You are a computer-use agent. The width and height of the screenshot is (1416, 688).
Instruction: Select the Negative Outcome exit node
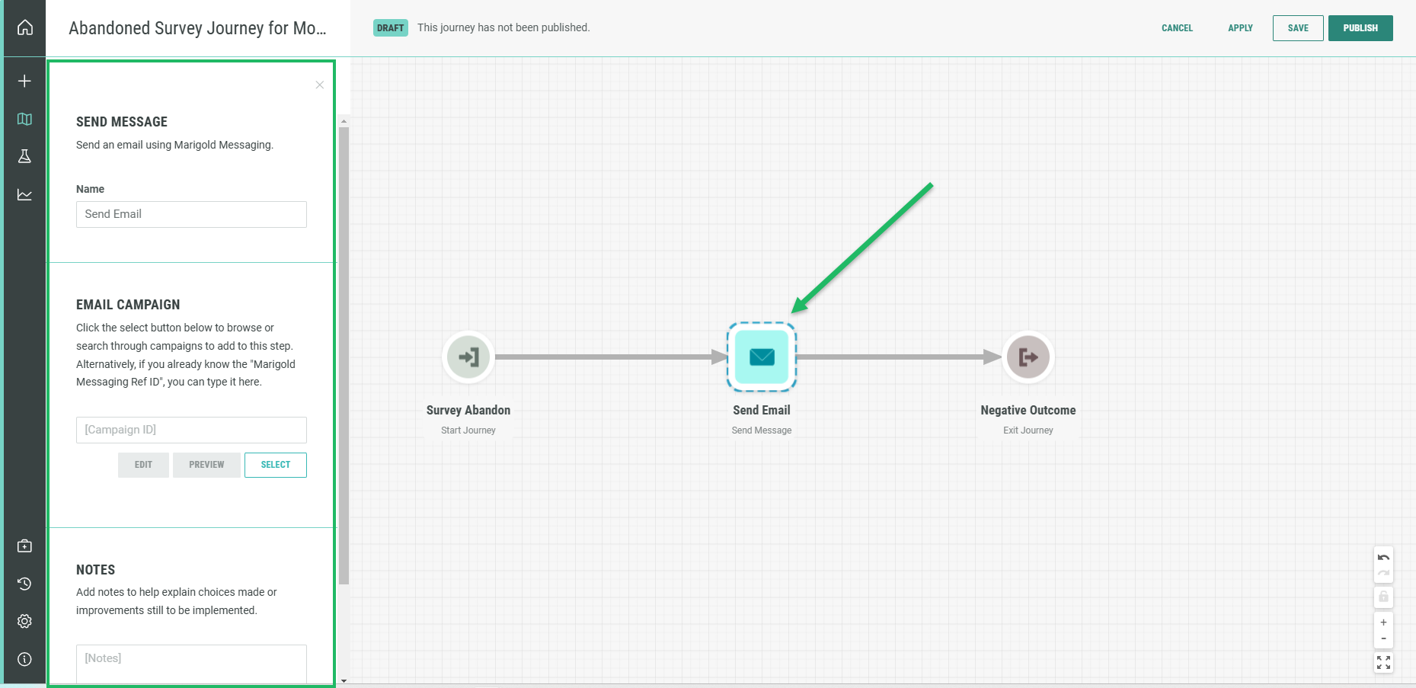(x=1028, y=357)
